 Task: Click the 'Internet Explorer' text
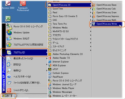(x=61, y=62)
